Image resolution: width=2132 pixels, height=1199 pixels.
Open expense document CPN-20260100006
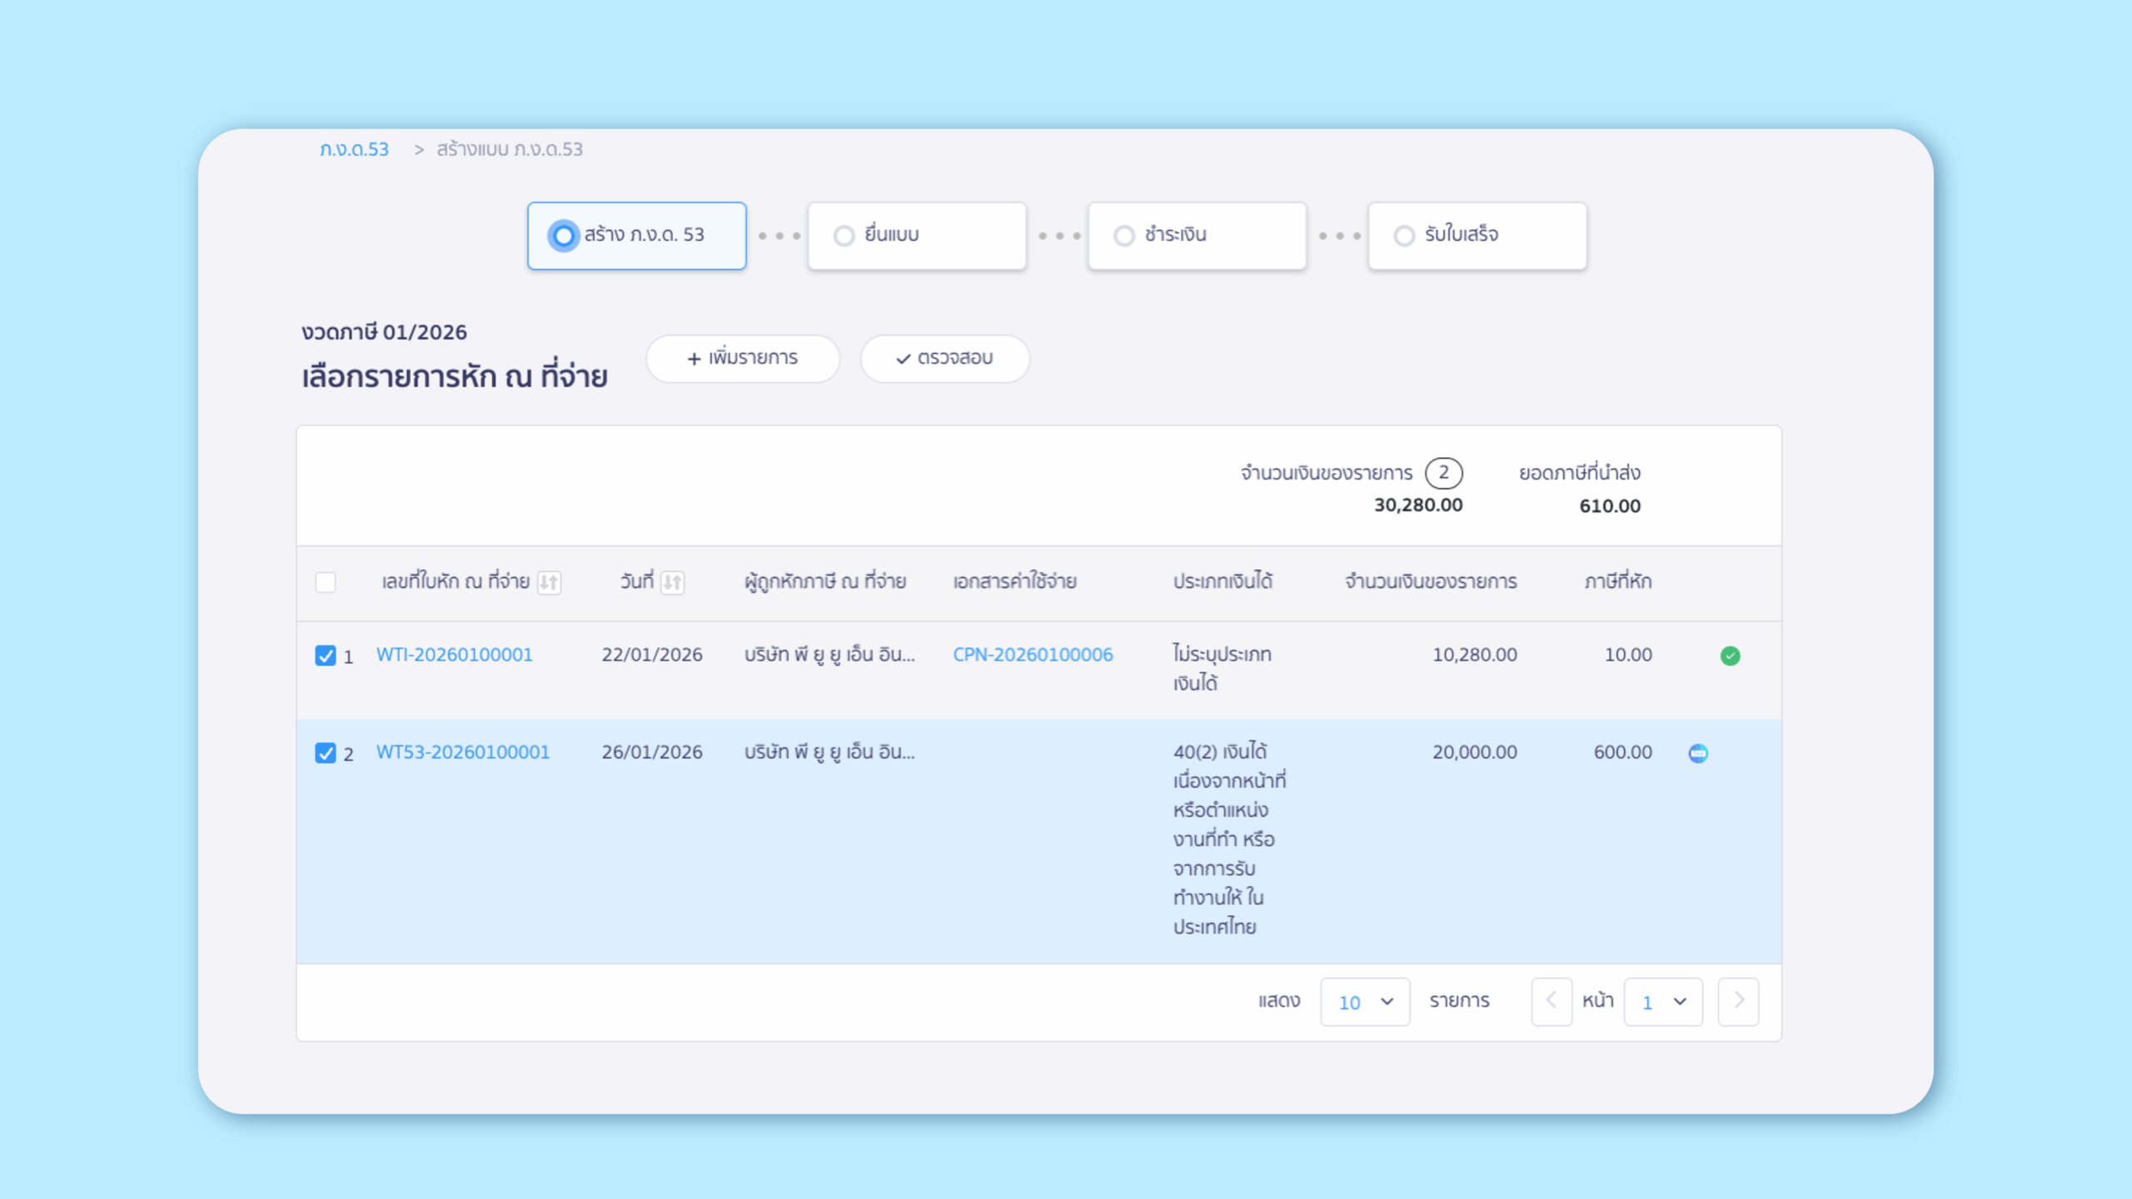(1033, 655)
